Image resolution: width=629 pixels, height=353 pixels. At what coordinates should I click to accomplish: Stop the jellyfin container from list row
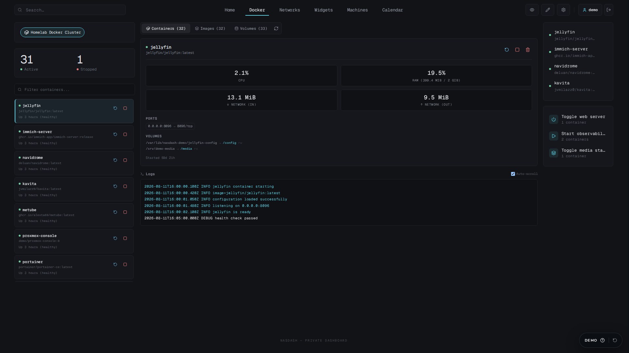[x=125, y=108]
